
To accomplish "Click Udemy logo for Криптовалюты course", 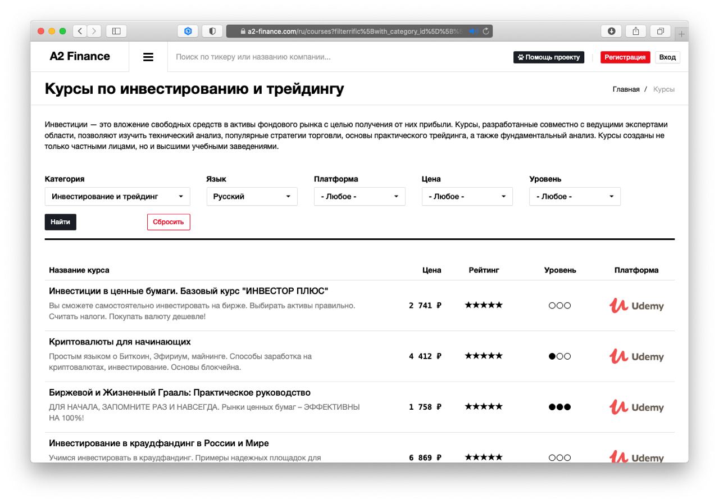I will pyautogui.click(x=636, y=356).
